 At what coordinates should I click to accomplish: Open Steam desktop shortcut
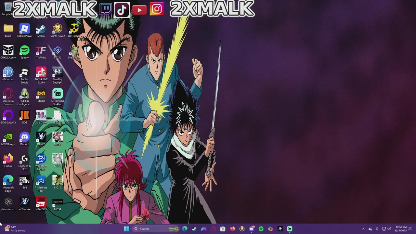point(41,31)
